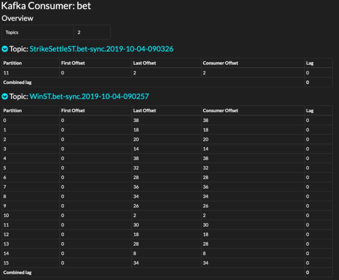The width and height of the screenshot is (339, 280).
Task: Click Consumer Offset header in WinST table
Action: (x=220, y=111)
